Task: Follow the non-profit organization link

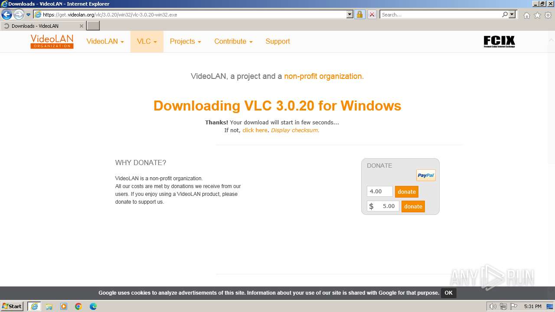Action: pyautogui.click(x=324, y=76)
